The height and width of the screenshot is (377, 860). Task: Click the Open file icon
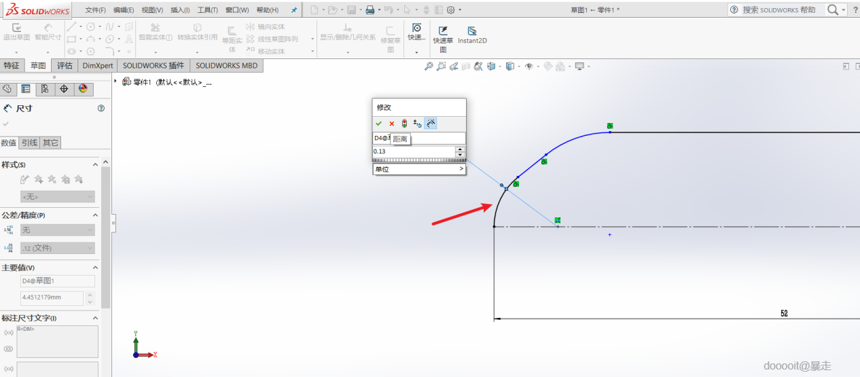[x=332, y=10]
